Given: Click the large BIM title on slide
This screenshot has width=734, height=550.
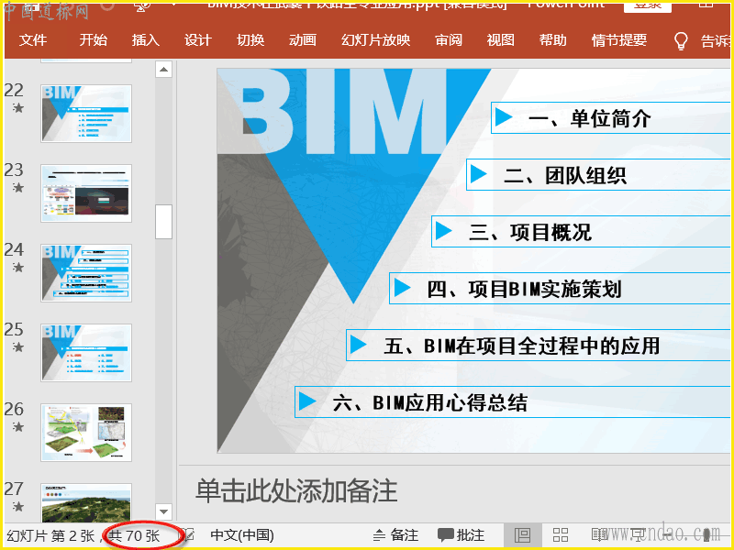Looking at the screenshot, I should pos(342,111).
